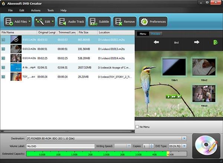Switch to the Preview tab
This screenshot has height=163, width=223.
tap(156, 34)
